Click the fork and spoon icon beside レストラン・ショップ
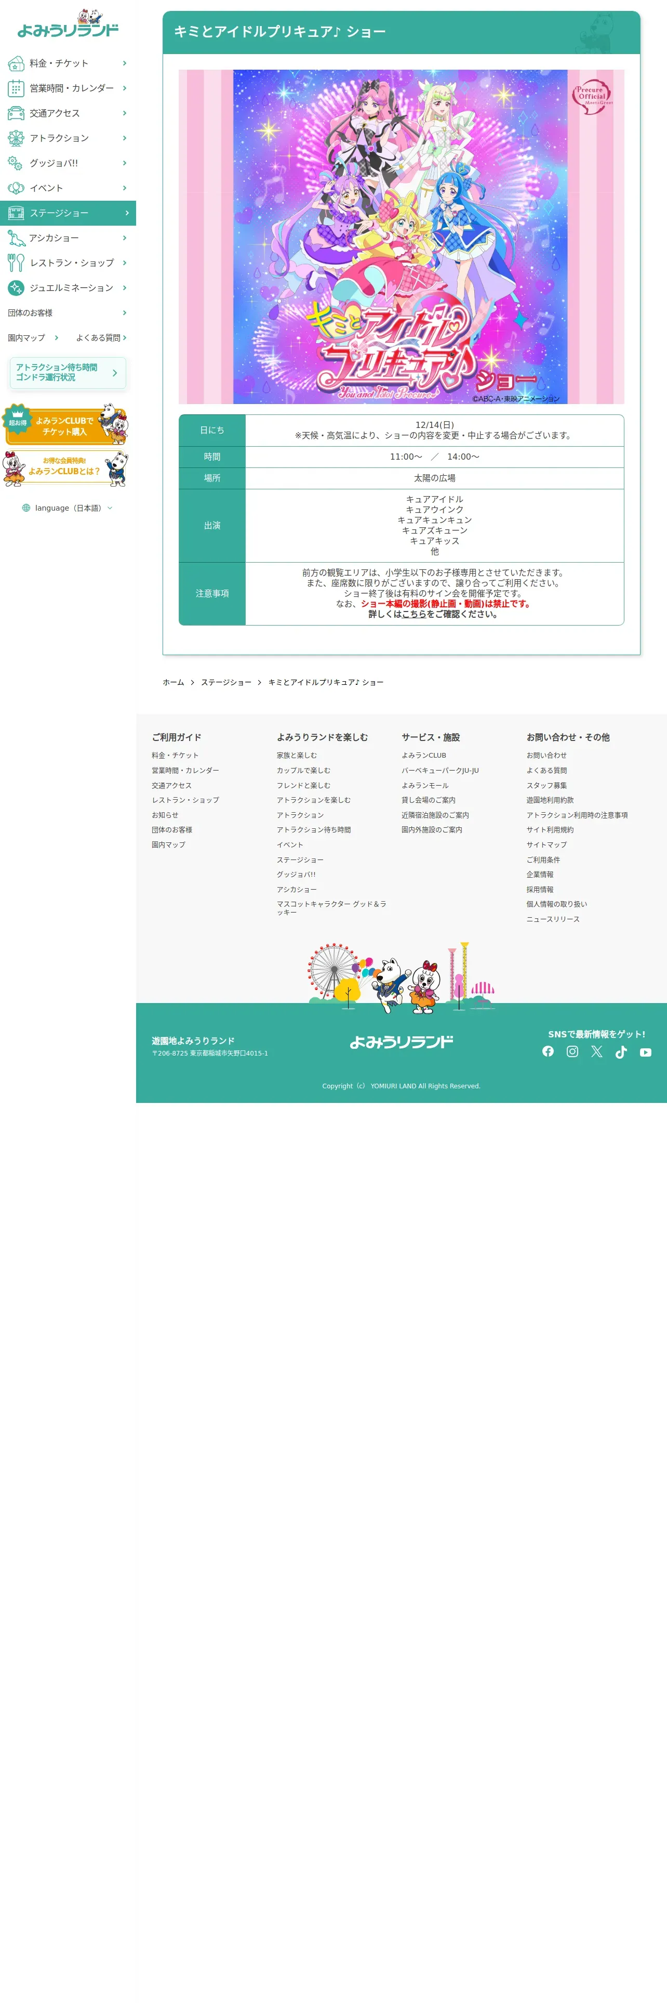Screen dimensions: 667x2003 click(x=16, y=263)
